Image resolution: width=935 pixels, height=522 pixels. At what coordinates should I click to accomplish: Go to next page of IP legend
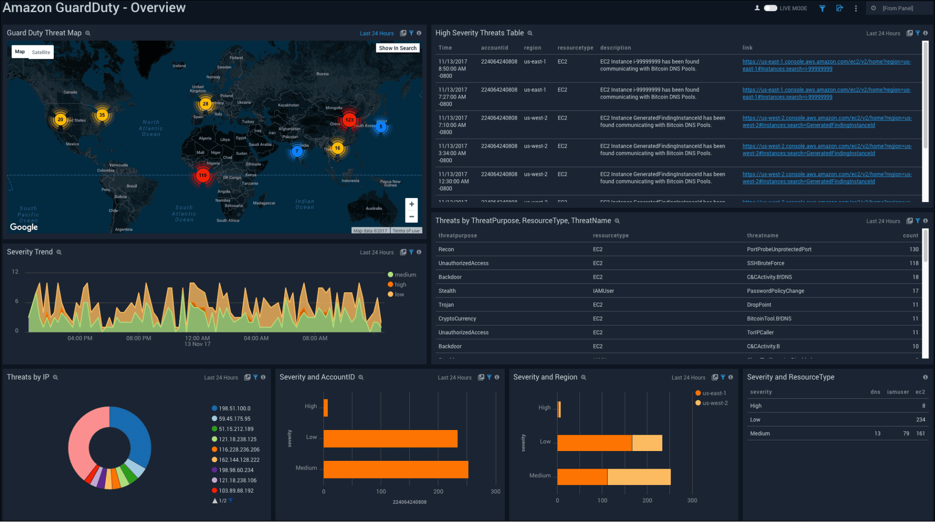click(x=231, y=501)
